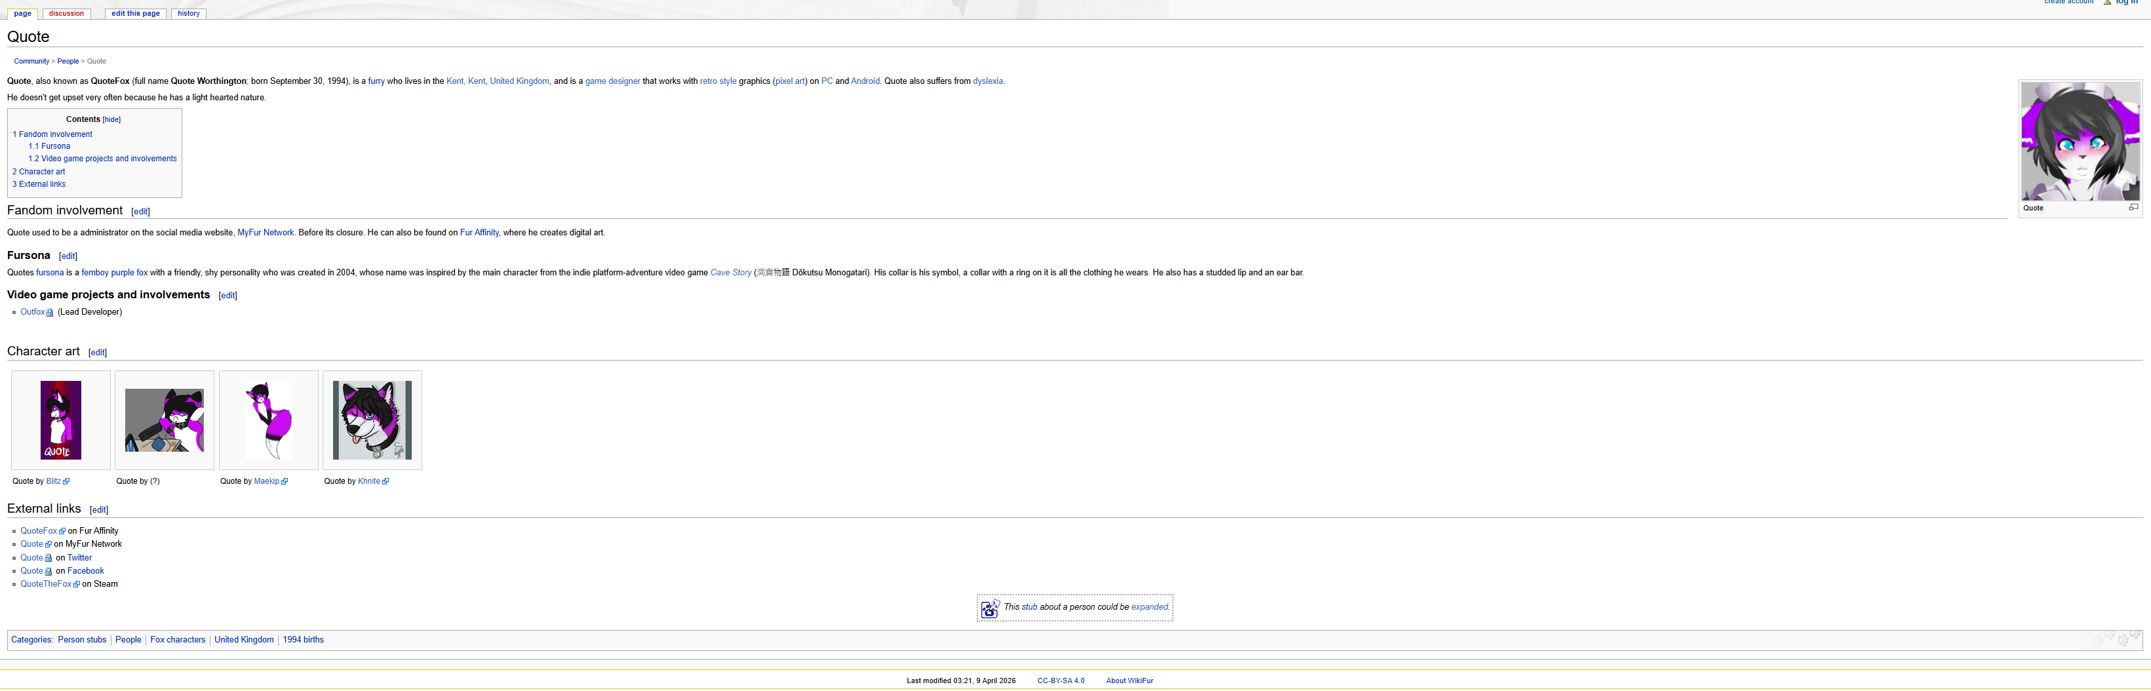The image size is (2151, 691).
Task: Open the Categories: link
Action: [x=31, y=640]
